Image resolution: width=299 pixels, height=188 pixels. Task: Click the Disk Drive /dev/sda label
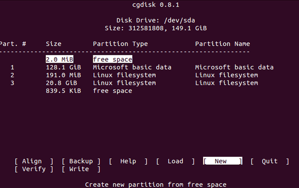coord(149,20)
